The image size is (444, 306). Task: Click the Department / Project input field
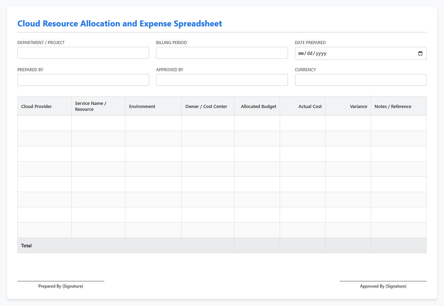[83, 53]
